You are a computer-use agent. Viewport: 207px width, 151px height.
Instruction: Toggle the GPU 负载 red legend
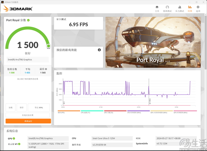(115, 112)
